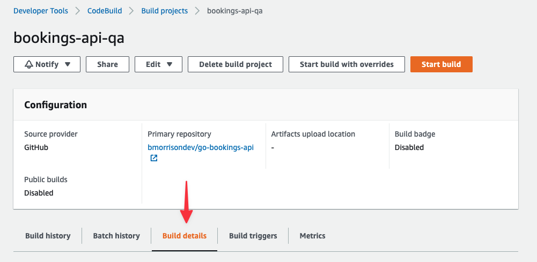The height and width of the screenshot is (262, 537).
Task: Click the Share button
Action: click(x=107, y=64)
